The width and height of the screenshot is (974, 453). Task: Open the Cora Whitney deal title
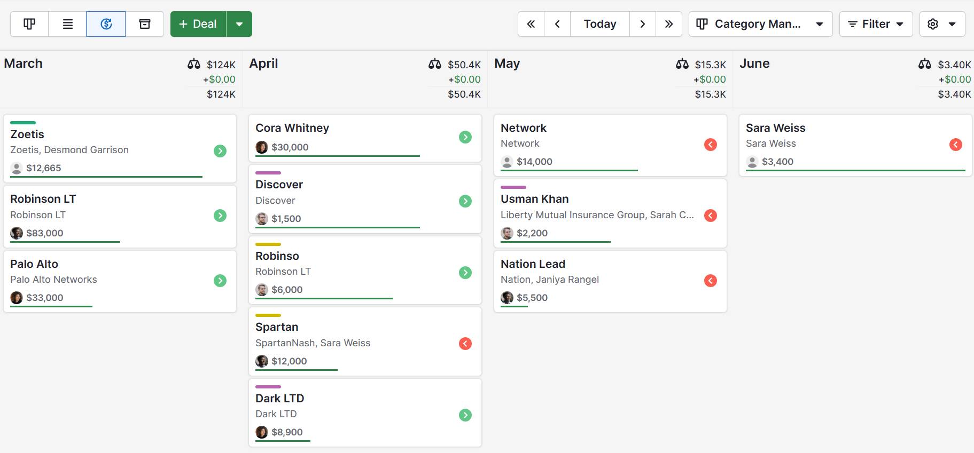tap(292, 128)
